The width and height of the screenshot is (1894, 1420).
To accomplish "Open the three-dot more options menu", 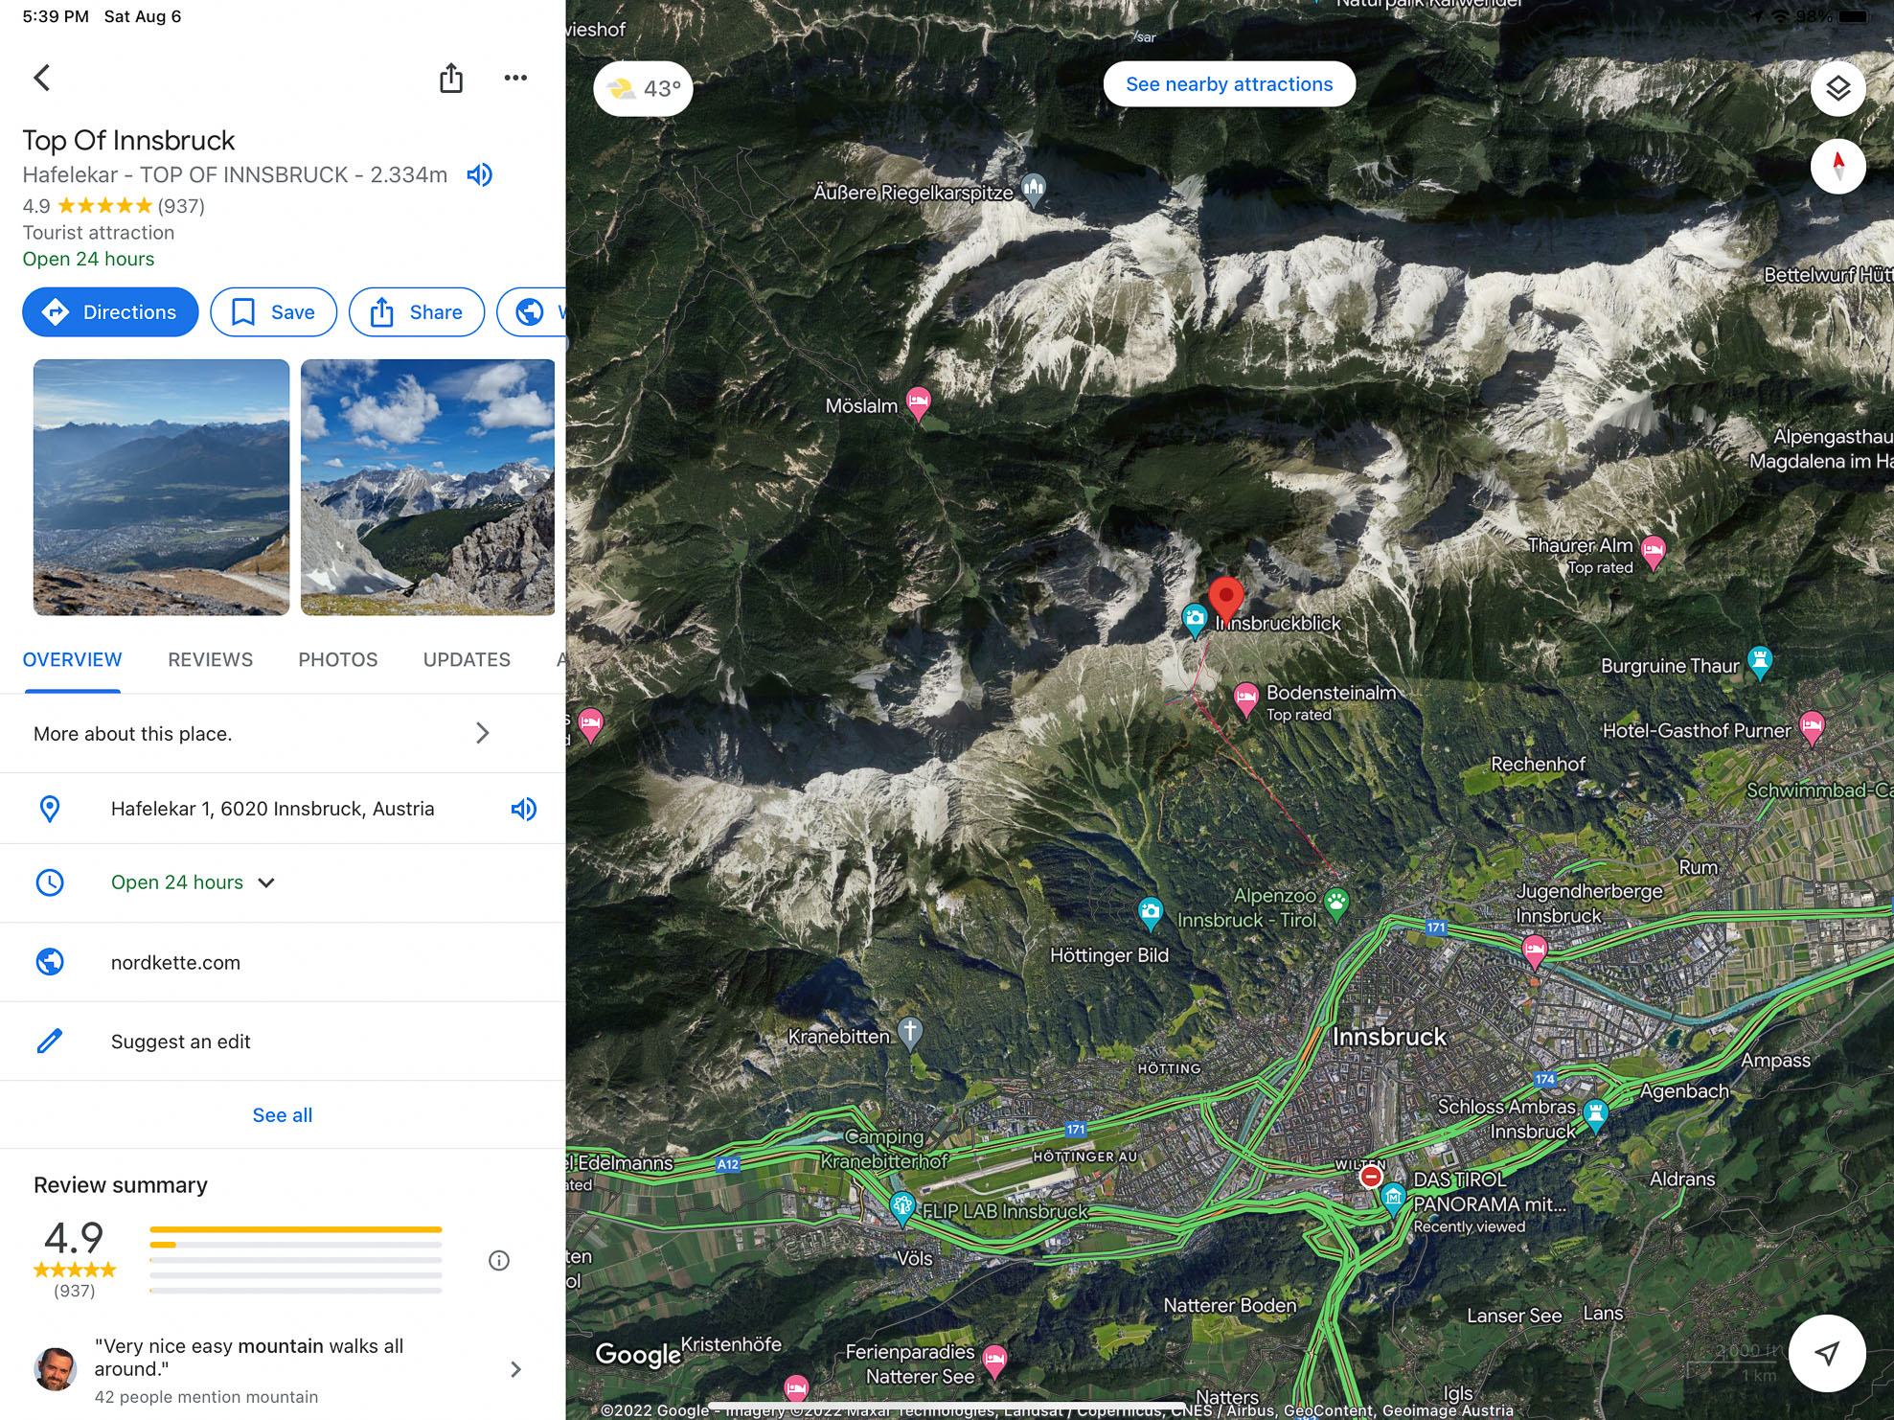I will [x=515, y=78].
